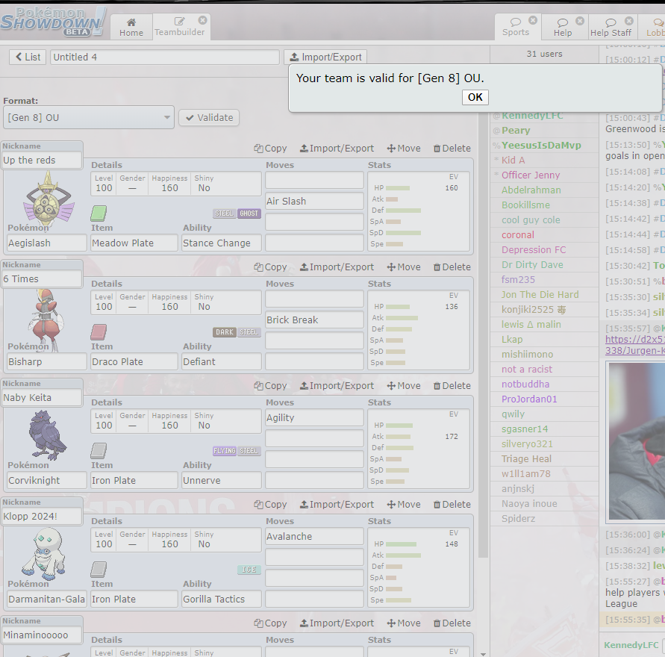This screenshot has height=657, width=665.
Task: Edit nickname field 'Up the reds'
Action: coord(42,161)
